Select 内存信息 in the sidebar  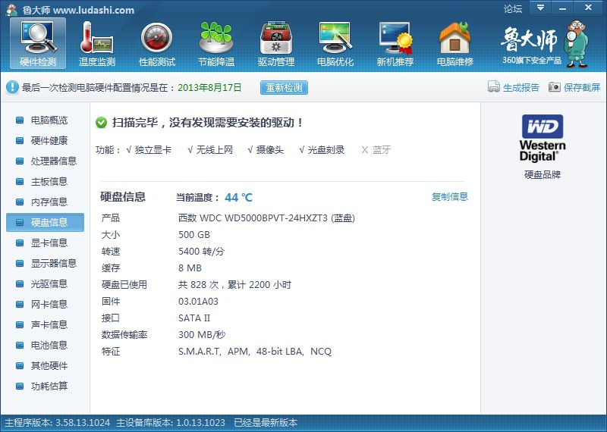point(49,202)
